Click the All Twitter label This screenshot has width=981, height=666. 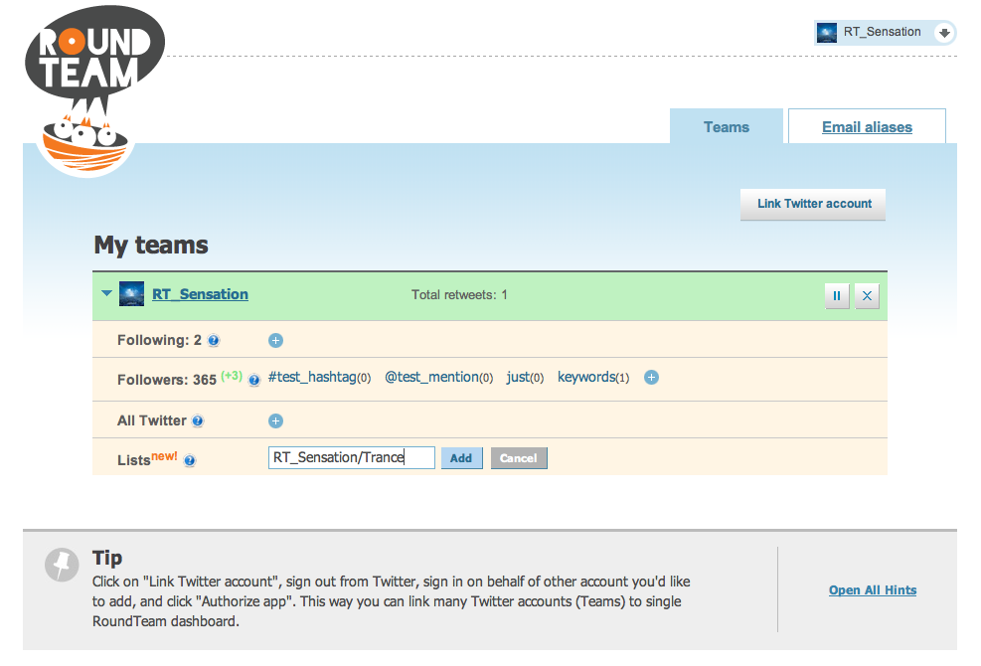(x=152, y=420)
